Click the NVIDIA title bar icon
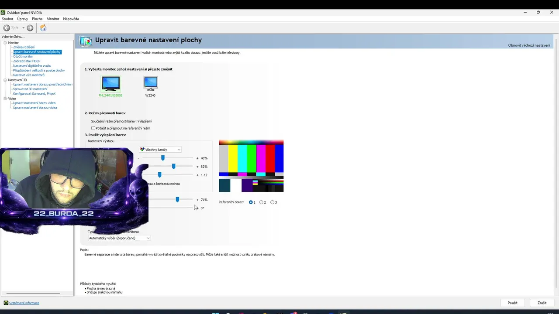Image resolution: width=559 pixels, height=314 pixels. [x=3, y=12]
